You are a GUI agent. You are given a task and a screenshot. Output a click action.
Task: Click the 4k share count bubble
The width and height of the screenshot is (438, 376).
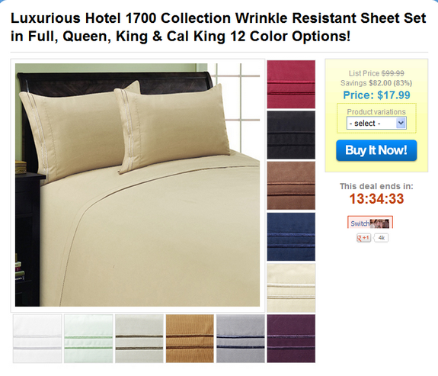381,238
